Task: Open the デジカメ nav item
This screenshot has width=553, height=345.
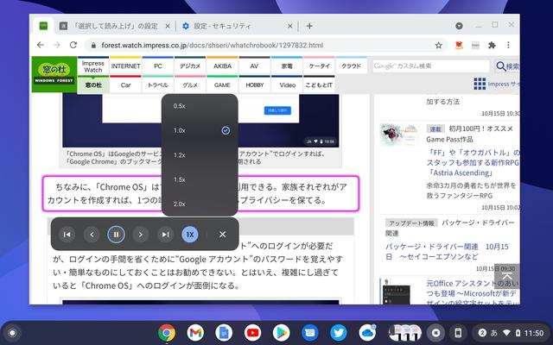Action: [x=190, y=66]
